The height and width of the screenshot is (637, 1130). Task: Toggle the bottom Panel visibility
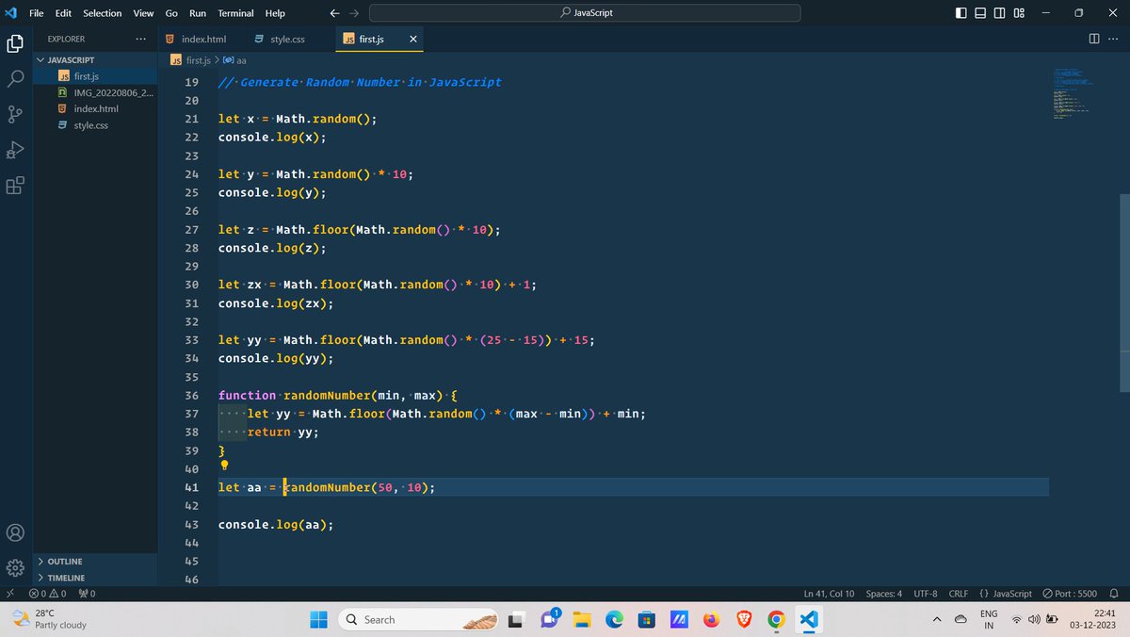click(x=980, y=13)
